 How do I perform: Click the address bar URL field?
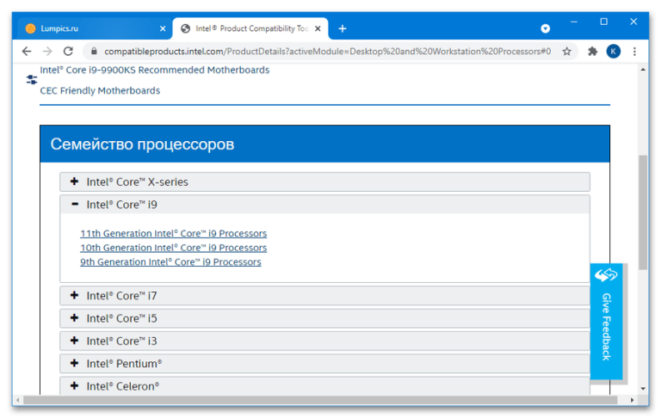tap(327, 52)
